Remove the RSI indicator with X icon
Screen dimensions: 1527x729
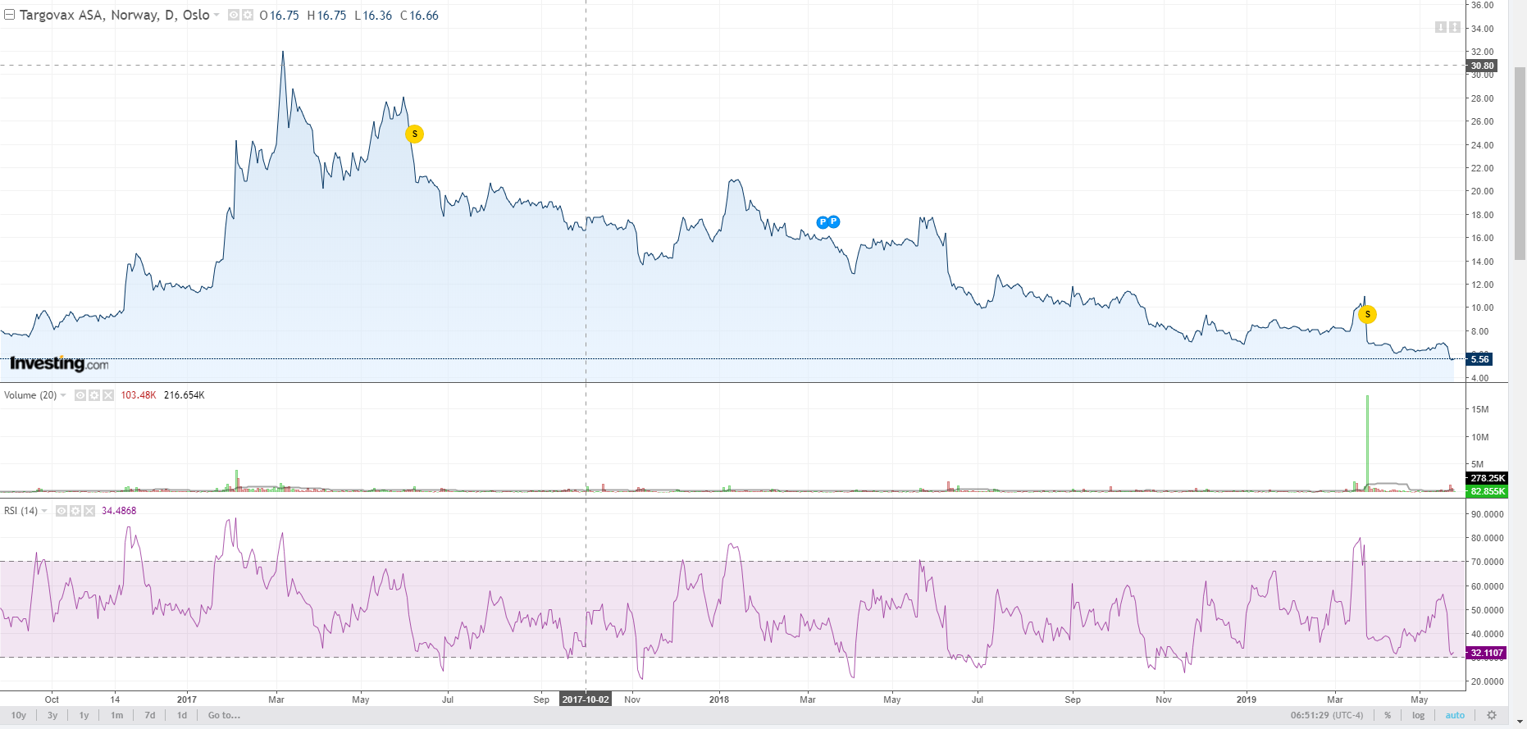tap(88, 511)
